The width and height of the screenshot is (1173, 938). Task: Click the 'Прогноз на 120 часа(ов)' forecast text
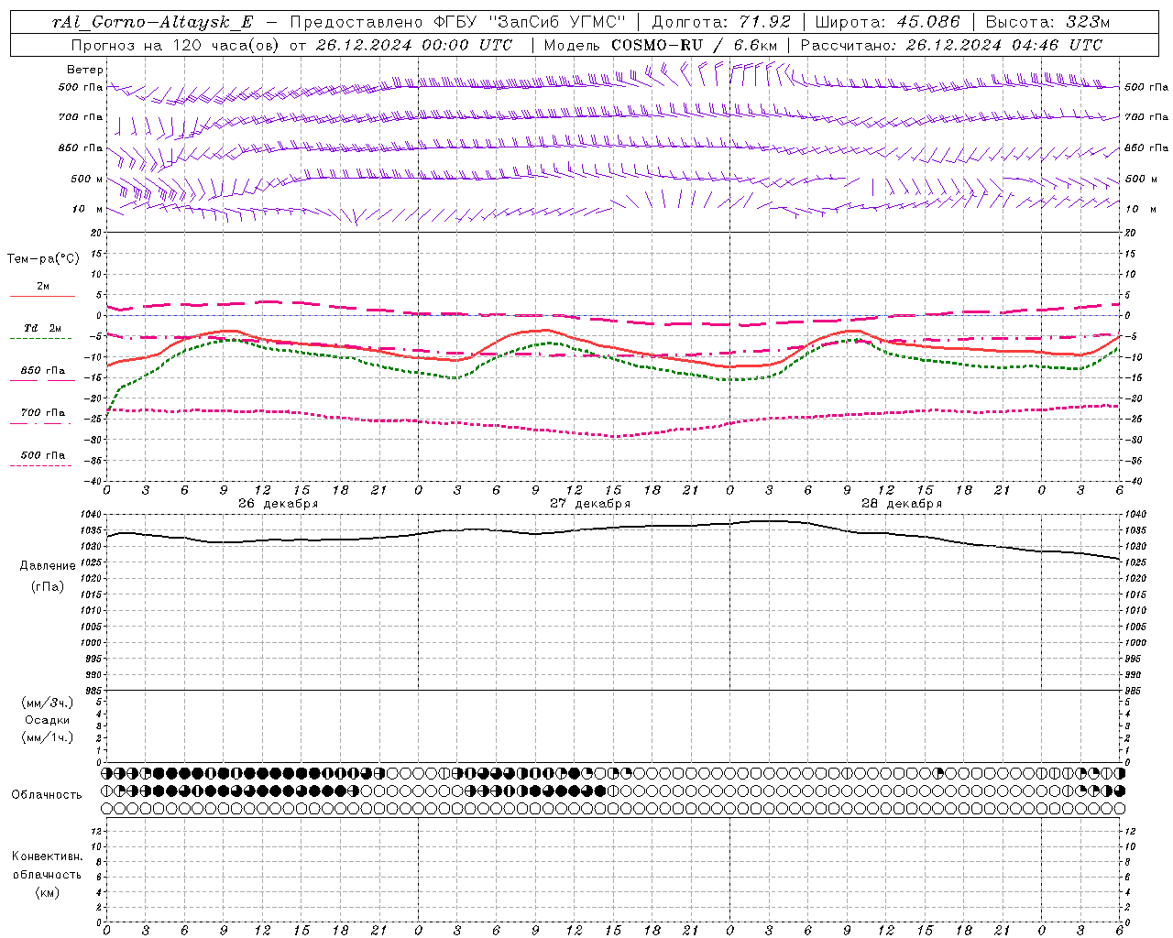(176, 45)
